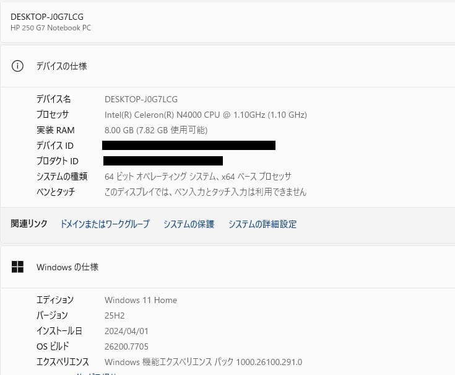The image size is (455, 375).
Task: Click the プロダクト ID label
Action: click(58, 161)
